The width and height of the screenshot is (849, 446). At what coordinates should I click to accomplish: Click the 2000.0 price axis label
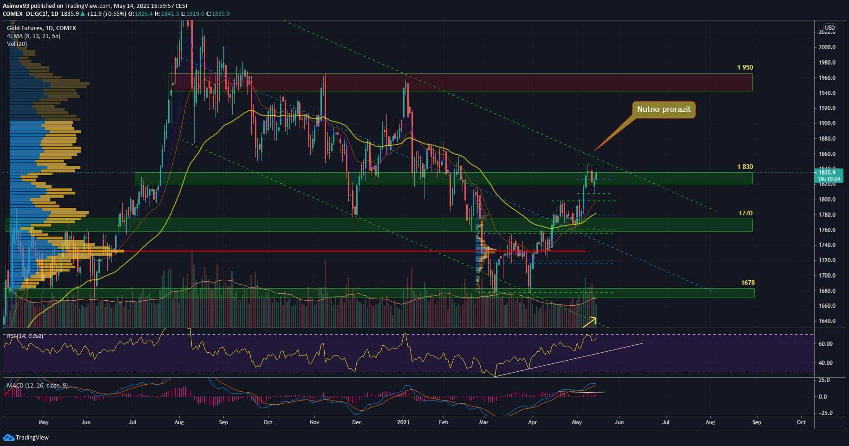[827, 47]
